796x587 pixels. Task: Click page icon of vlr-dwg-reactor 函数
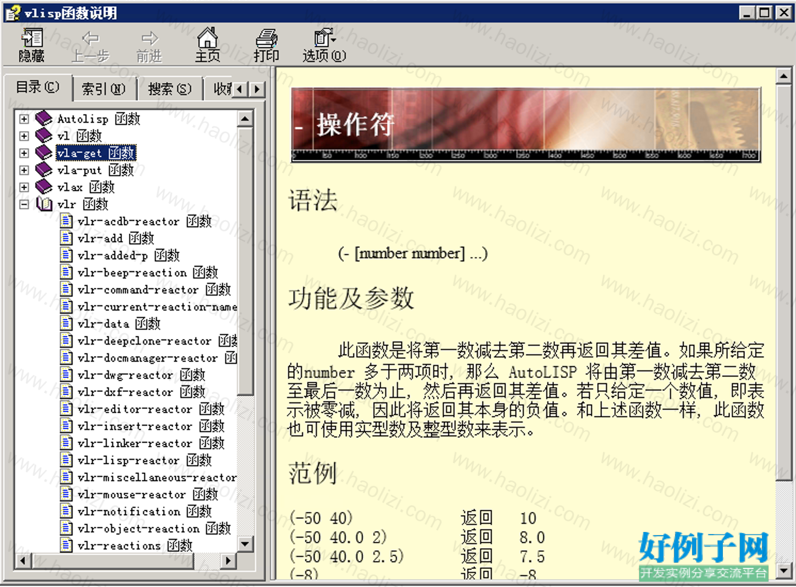66,375
